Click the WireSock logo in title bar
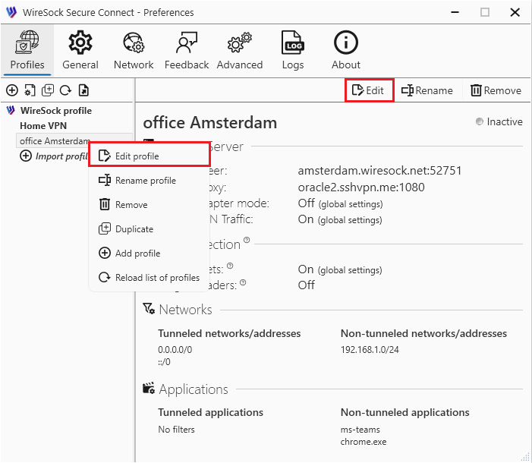This screenshot has width=532, height=463. (11, 12)
